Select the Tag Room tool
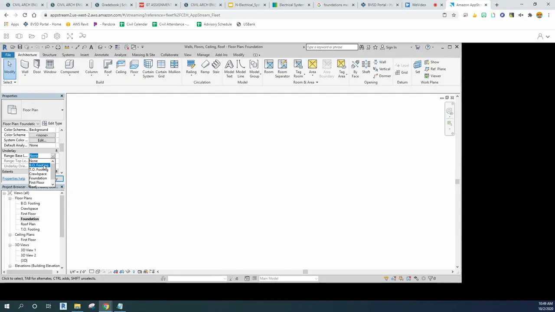This screenshot has width=555, height=312. pos(298,69)
